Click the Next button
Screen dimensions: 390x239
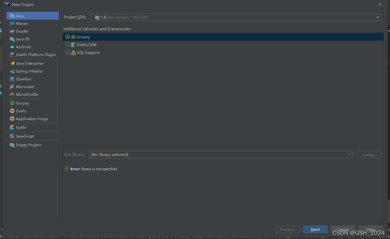315,229
